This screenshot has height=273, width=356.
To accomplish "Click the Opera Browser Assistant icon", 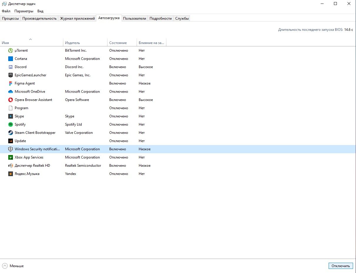I will pyautogui.click(x=11, y=100).
